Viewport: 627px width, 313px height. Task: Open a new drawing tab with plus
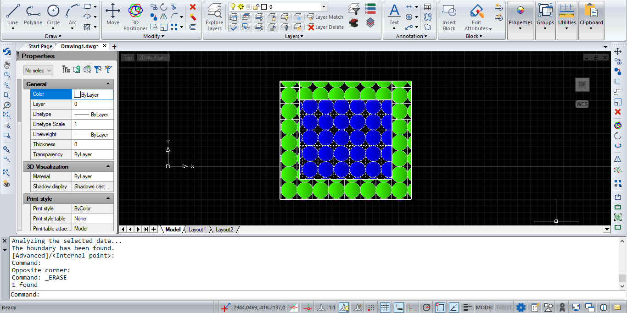click(114, 46)
